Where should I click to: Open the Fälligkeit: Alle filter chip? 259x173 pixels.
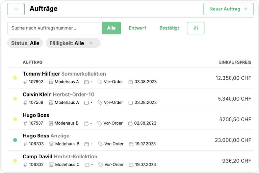coord(73,43)
